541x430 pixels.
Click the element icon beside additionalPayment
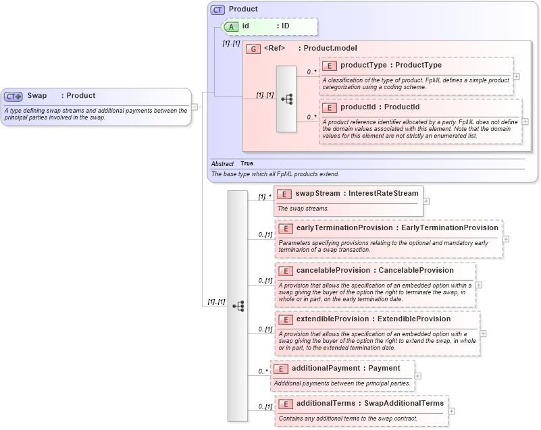tap(282, 369)
